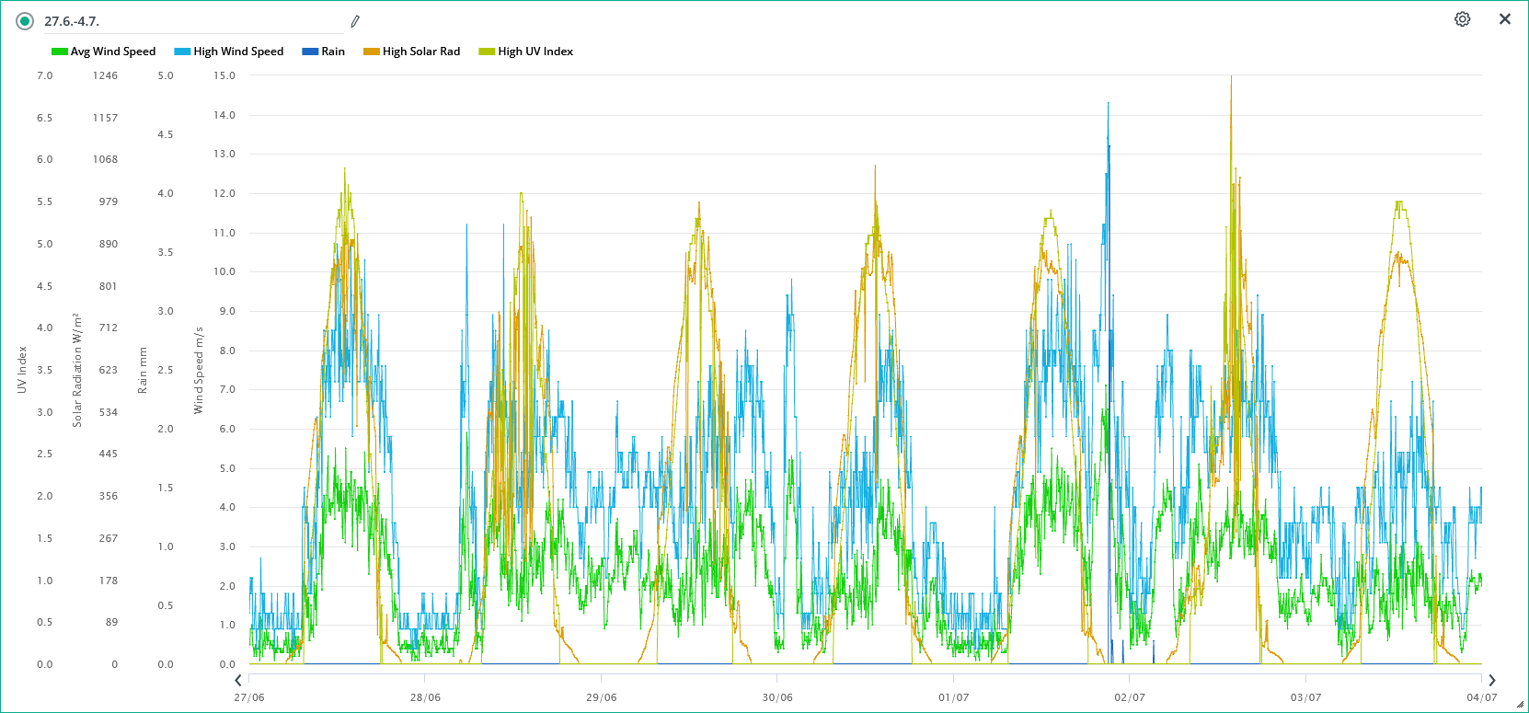Viewport: 1529px width, 713px height.
Task: Click the pencil edit title icon
Action: pos(355,21)
